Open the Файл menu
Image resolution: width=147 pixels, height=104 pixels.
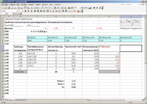coord(6,4)
